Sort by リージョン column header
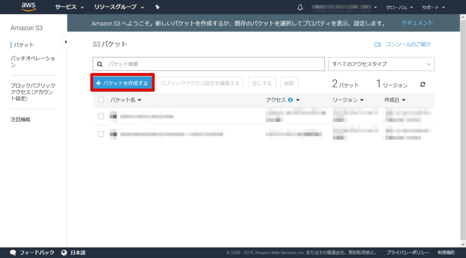 (x=348, y=100)
